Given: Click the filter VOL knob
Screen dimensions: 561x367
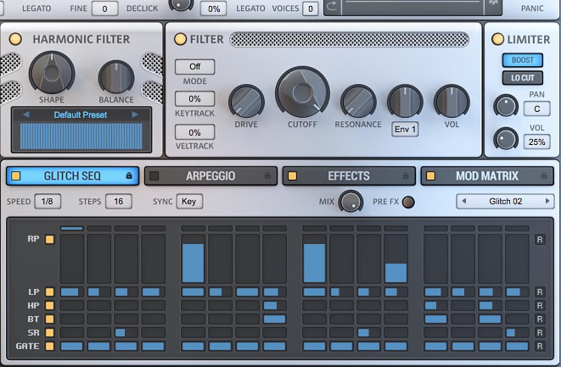Looking at the screenshot, I should 452,102.
